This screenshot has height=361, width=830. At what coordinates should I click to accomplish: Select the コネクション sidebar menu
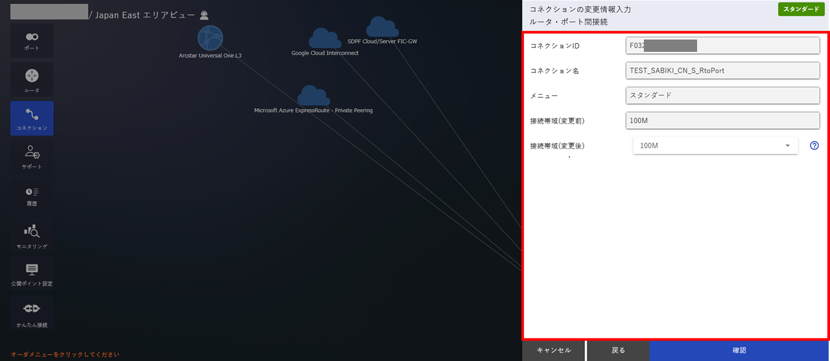point(32,118)
